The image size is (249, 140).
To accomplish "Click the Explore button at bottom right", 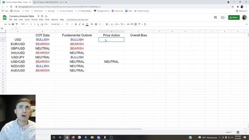I will 238,132.
